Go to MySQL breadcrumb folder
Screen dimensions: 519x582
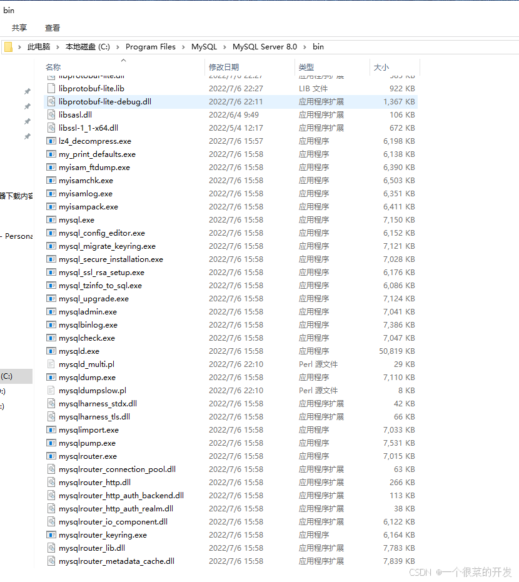pos(204,47)
